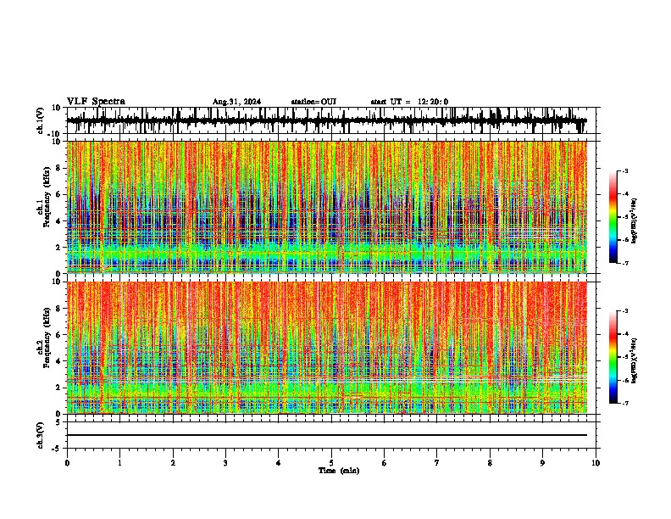This screenshot has width=671, height=519.
Task: Click the 5 tick label on the ch.3(V) axis
Action: click(x=59, y=422)
